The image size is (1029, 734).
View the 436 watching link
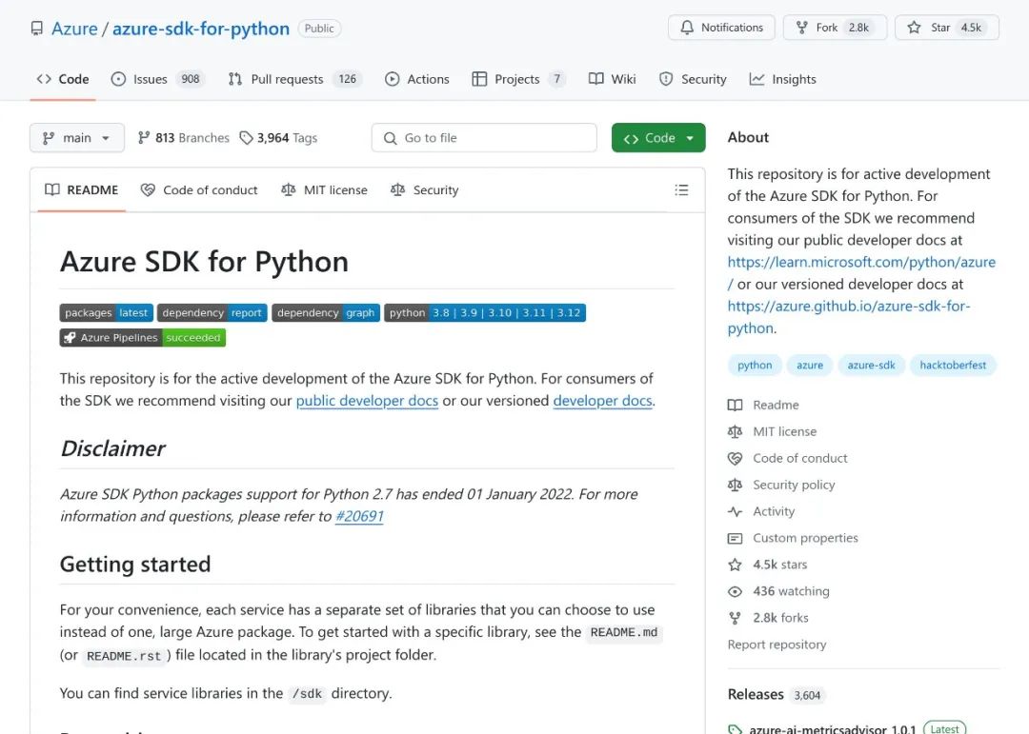pyautogui.click(x=792, y=591)
